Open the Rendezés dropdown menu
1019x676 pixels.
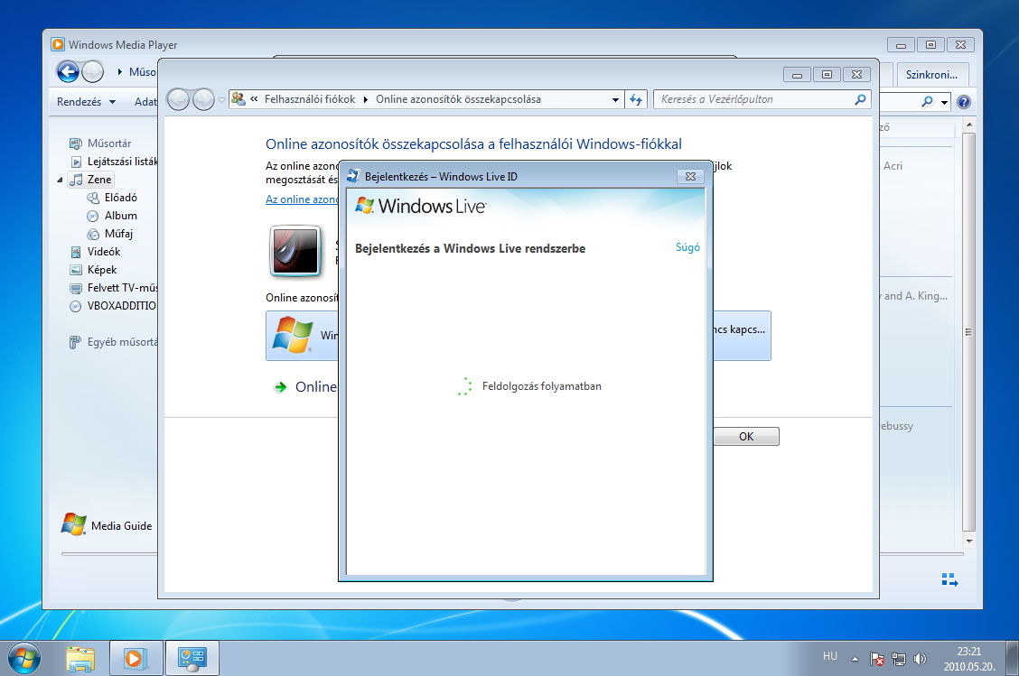pos(86,102)
